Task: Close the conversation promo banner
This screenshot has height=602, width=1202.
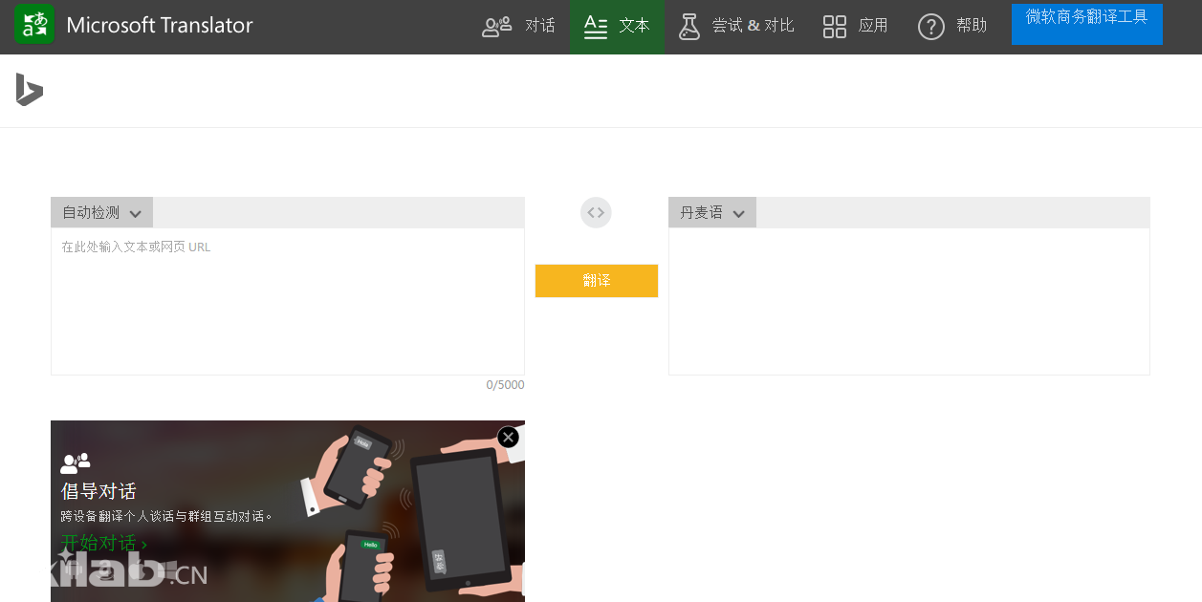Action: (x=508, y=437)
